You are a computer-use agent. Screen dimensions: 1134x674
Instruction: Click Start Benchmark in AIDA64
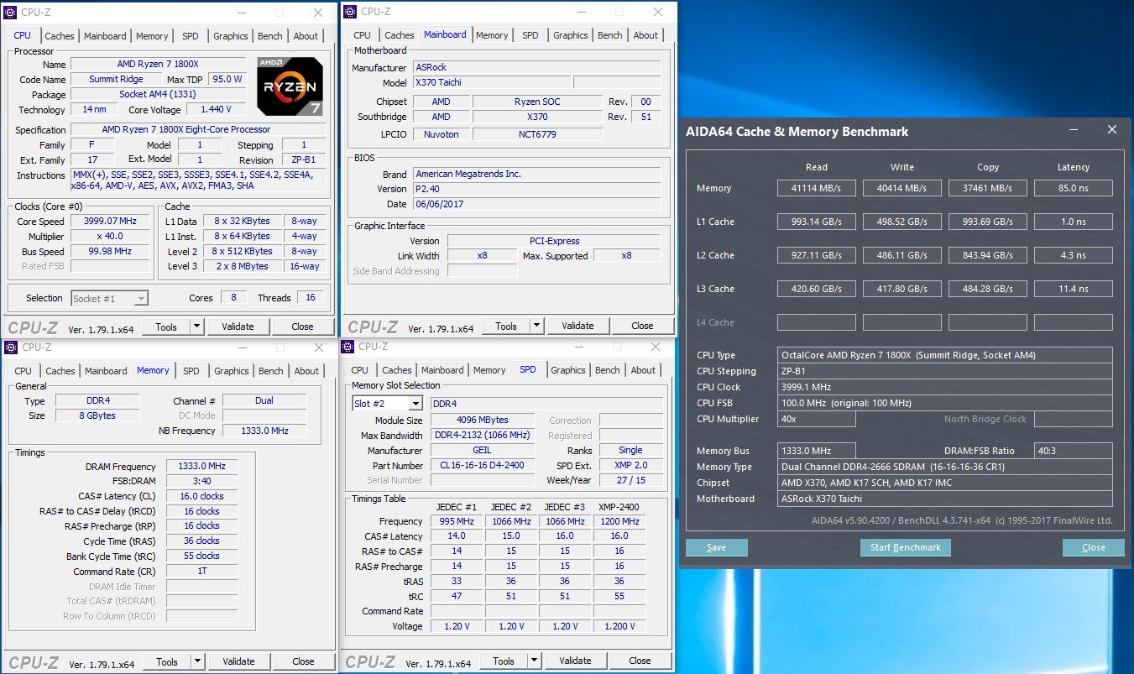coord(905,547)
